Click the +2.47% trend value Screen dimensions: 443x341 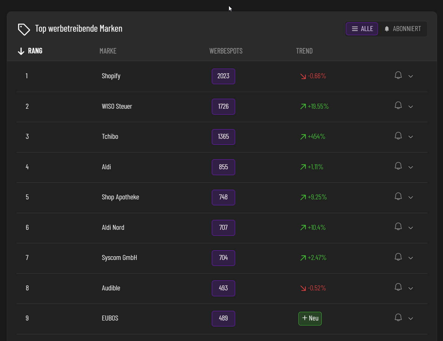317,258
